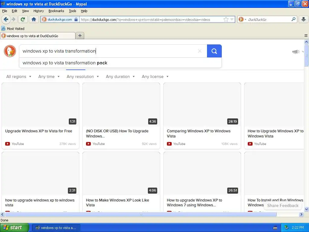Viewport: 309px width, 232px height.
Task: Open the Most Visited bookmarks folder
Action: pyautogui.click(x=13, y=29)
